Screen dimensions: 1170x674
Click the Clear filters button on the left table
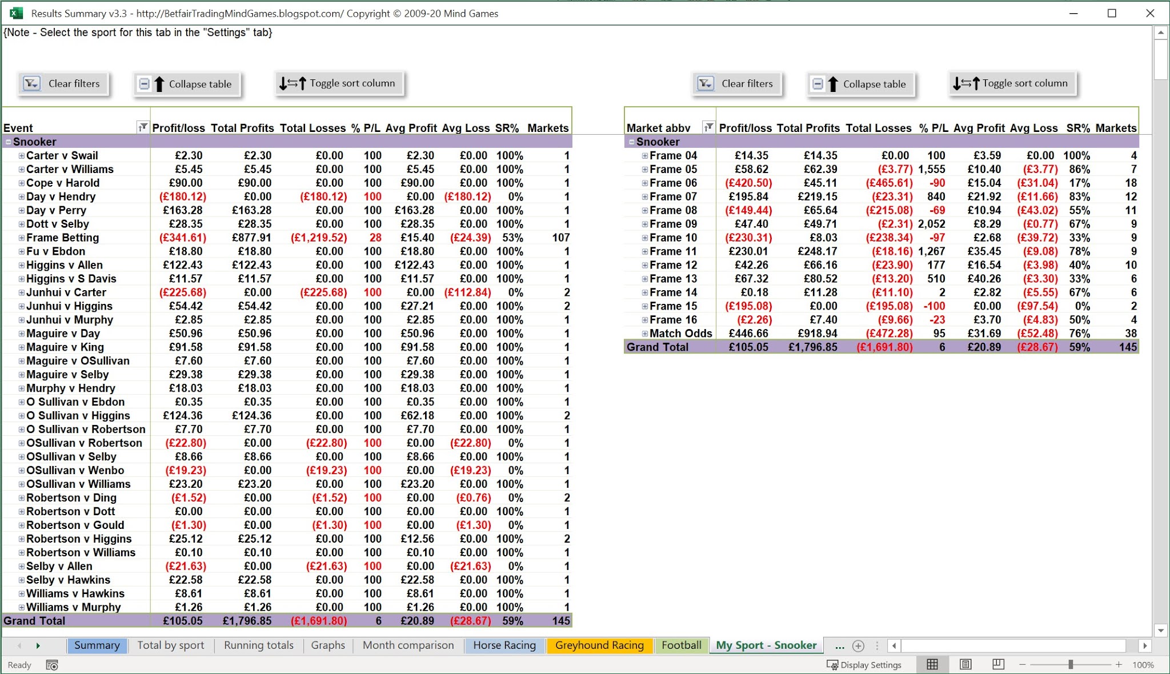click(x=64, y=83)
